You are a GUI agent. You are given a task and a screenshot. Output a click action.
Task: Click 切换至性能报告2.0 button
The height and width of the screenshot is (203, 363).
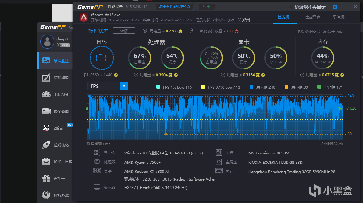point(174,7)
